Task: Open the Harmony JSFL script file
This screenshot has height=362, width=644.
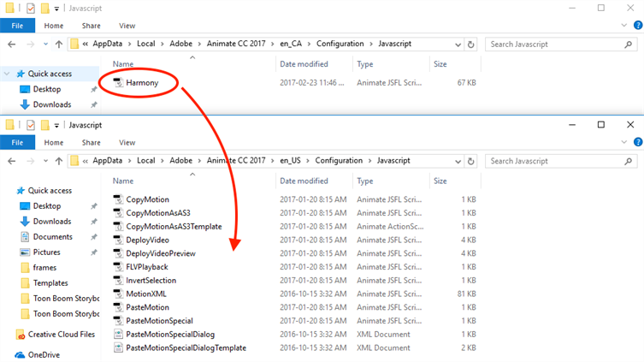Action: click(142, 82)
